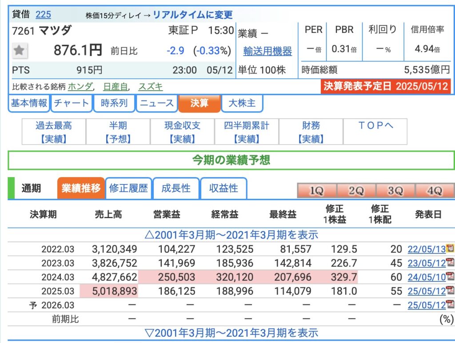Jump to 過去最高【実績】 section
Image resolution: width=455 pixels, height=343 pixels.
54,132
